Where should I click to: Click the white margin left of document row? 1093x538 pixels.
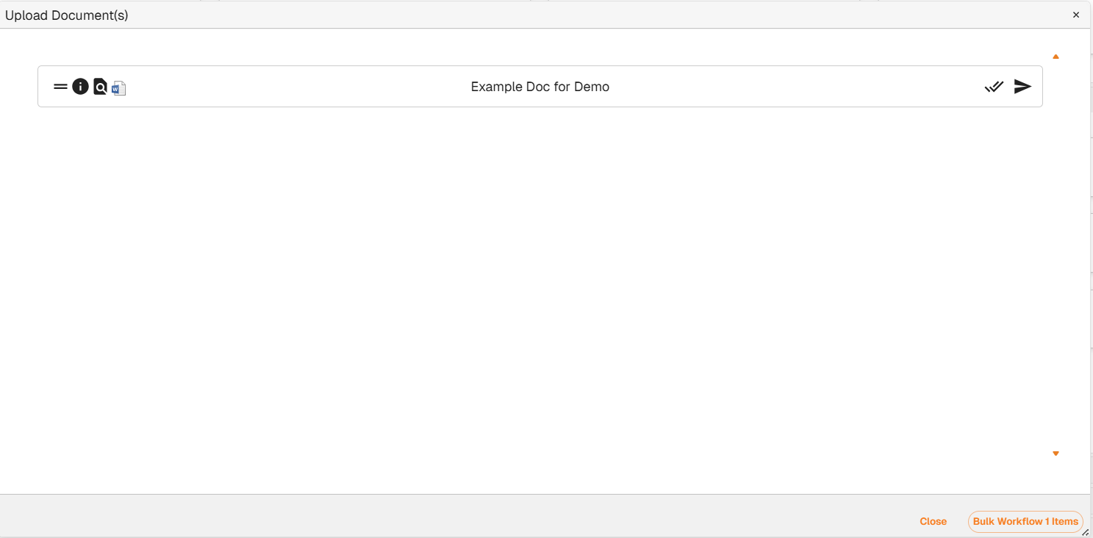pos(18,87)
